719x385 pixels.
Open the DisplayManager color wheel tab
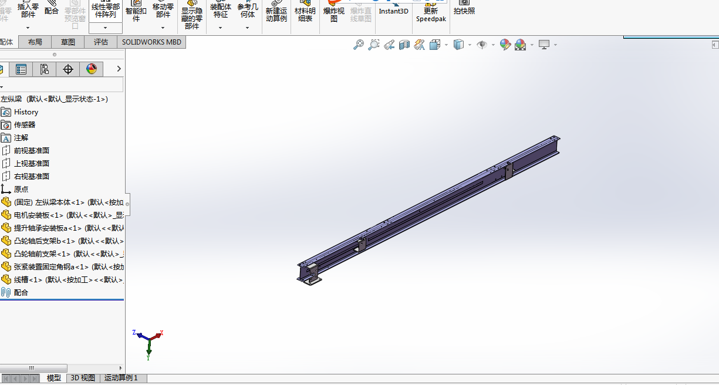click(x=92, y=69)
